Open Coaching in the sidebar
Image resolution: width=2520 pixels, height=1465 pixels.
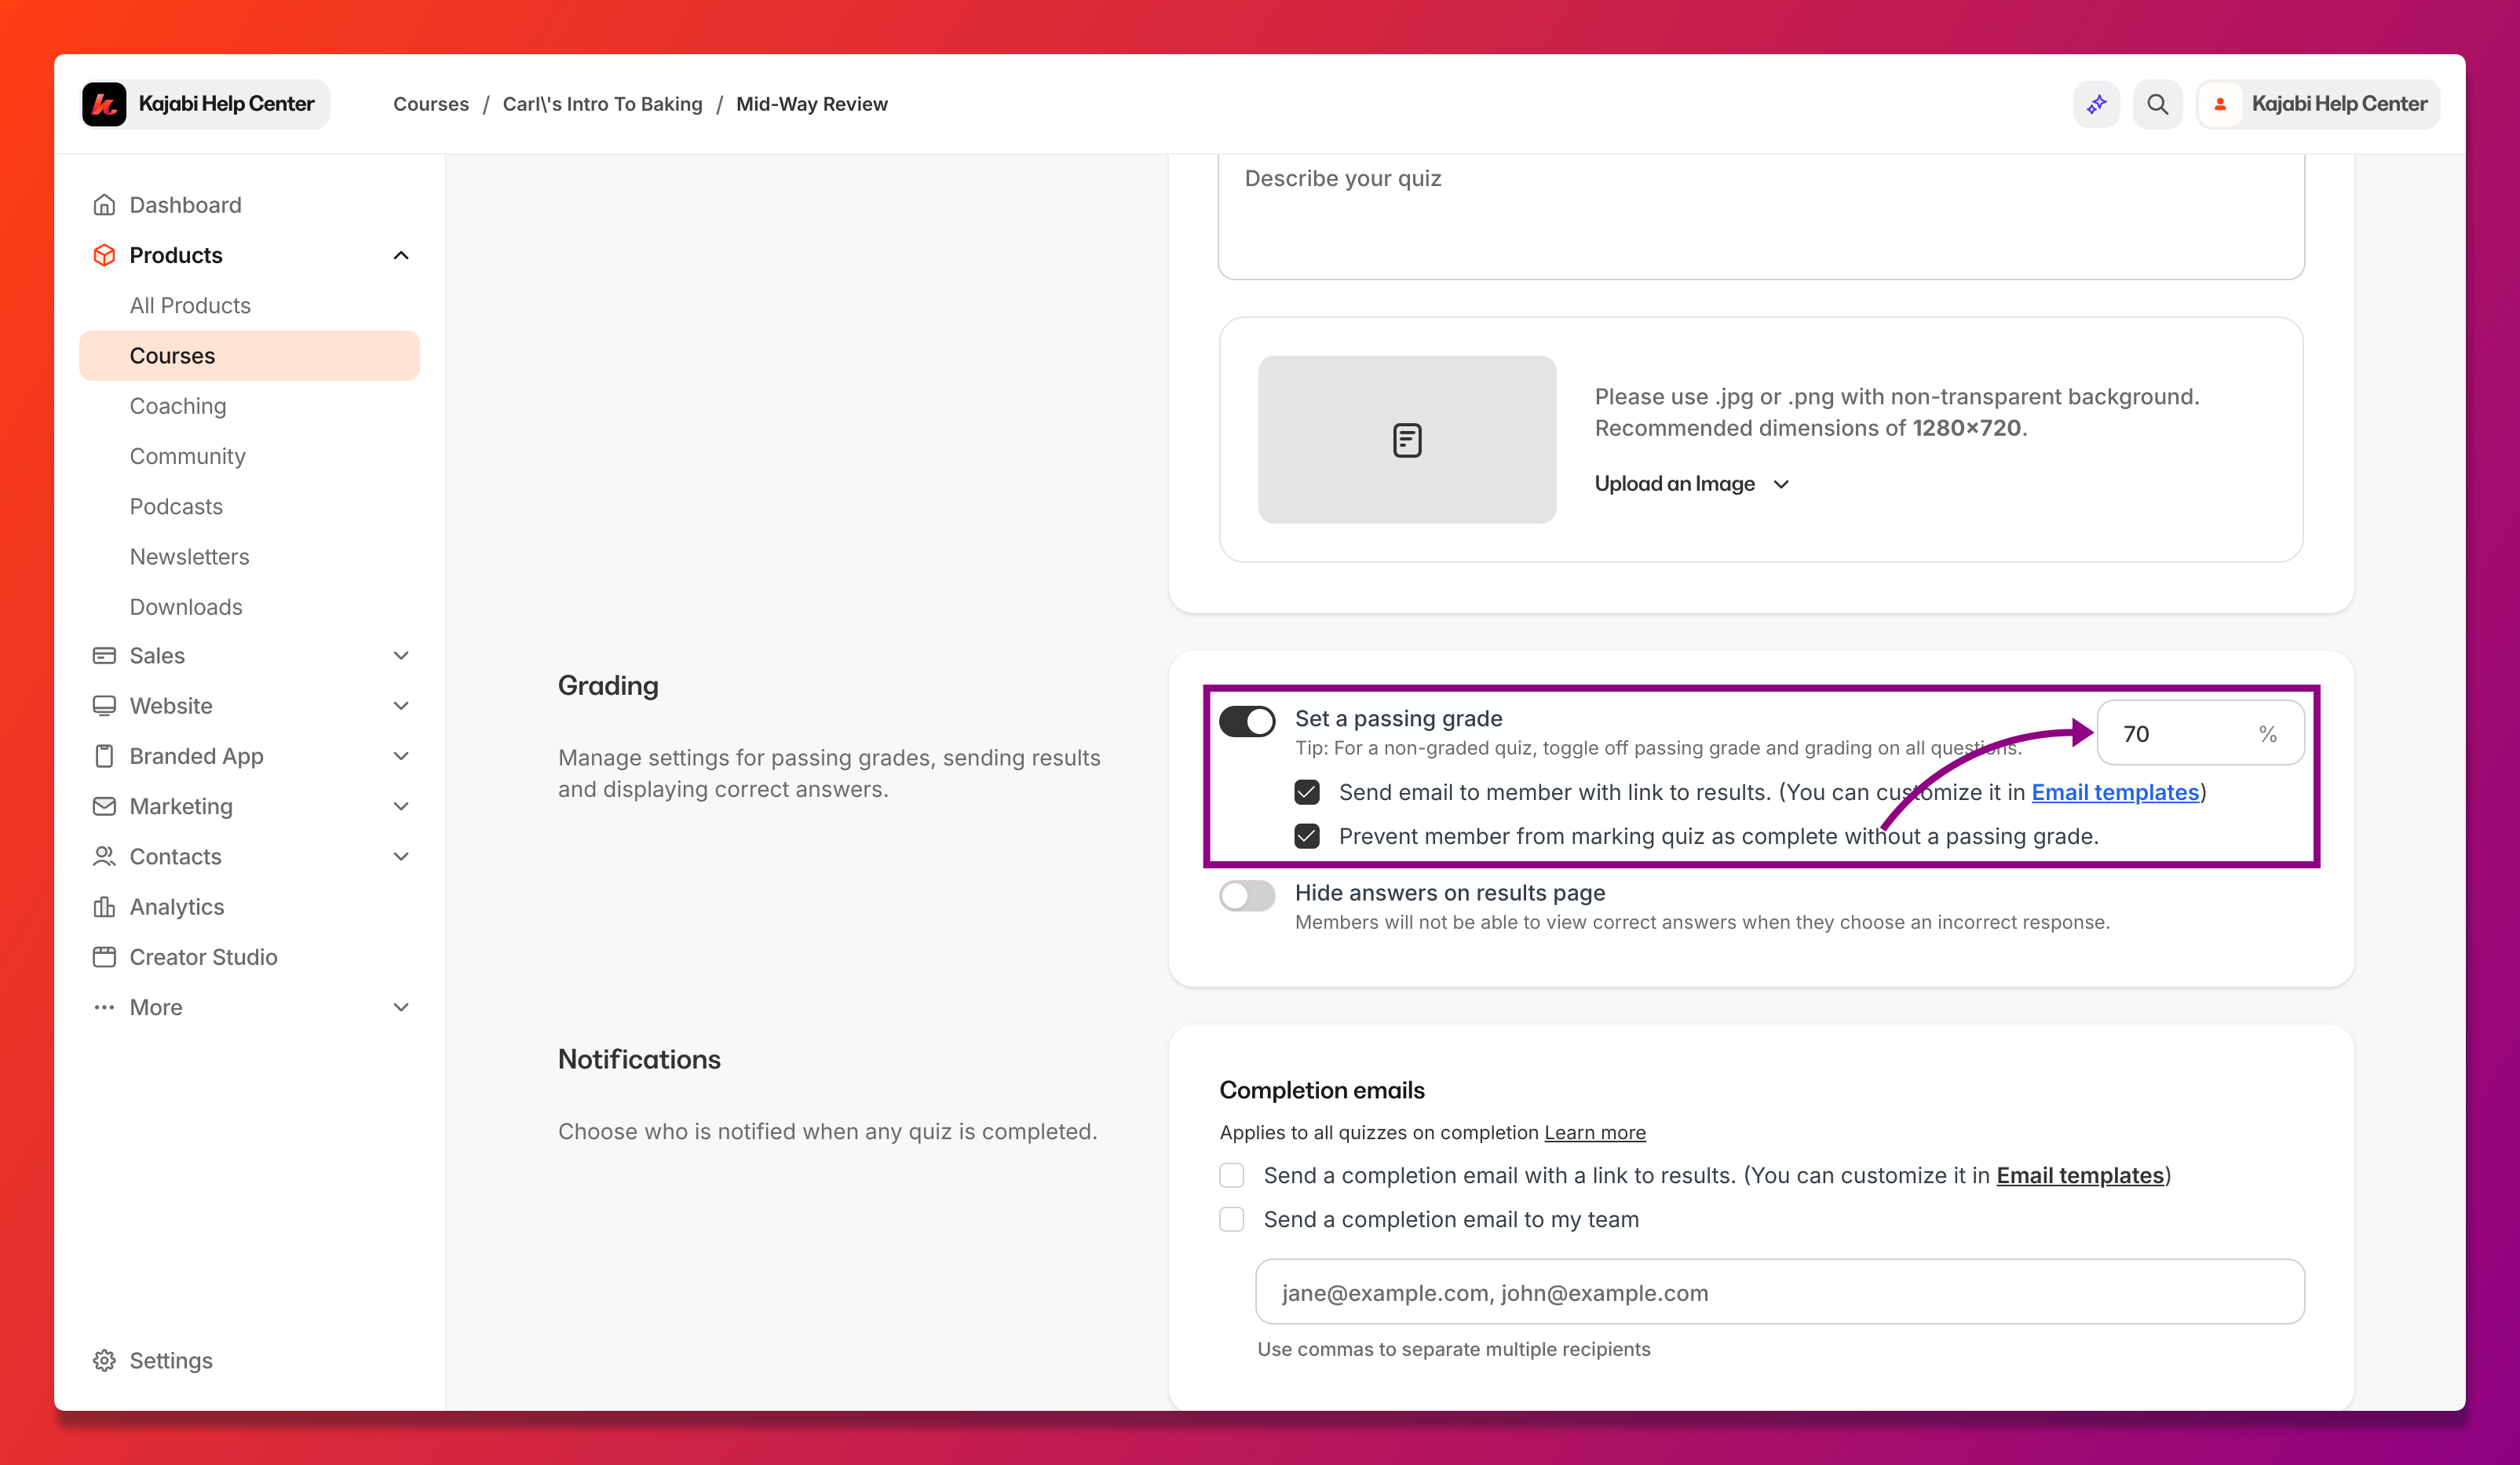[178, 406]
